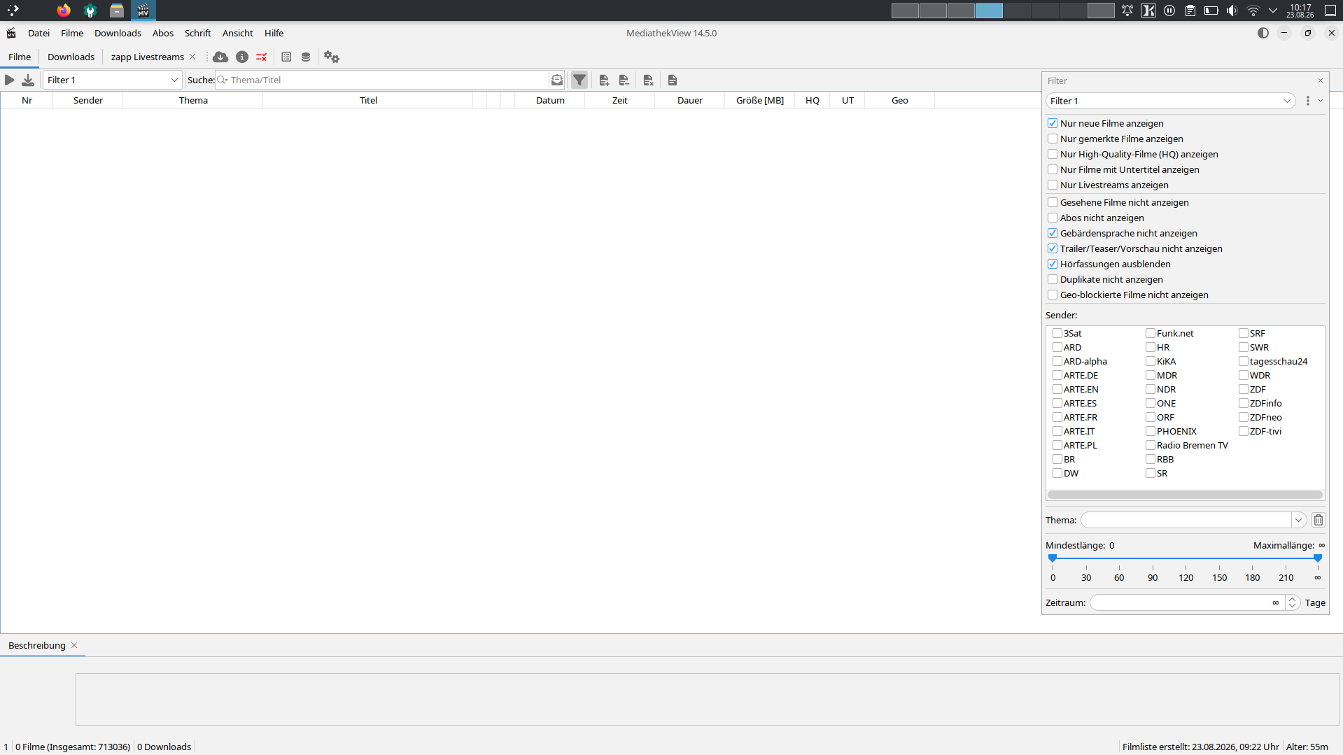The image size is (1343, 755).
Task: Open the search history icon beside search box
Action: [557, 80]
